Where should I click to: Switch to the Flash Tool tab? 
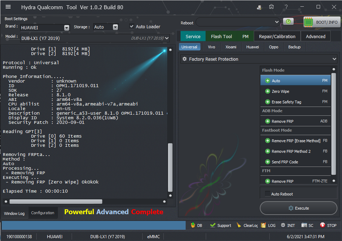pos(221,36)
